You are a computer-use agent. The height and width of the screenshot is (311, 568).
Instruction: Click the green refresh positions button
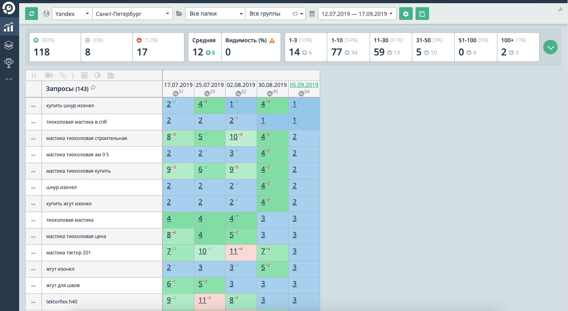[x=32, y=14]
